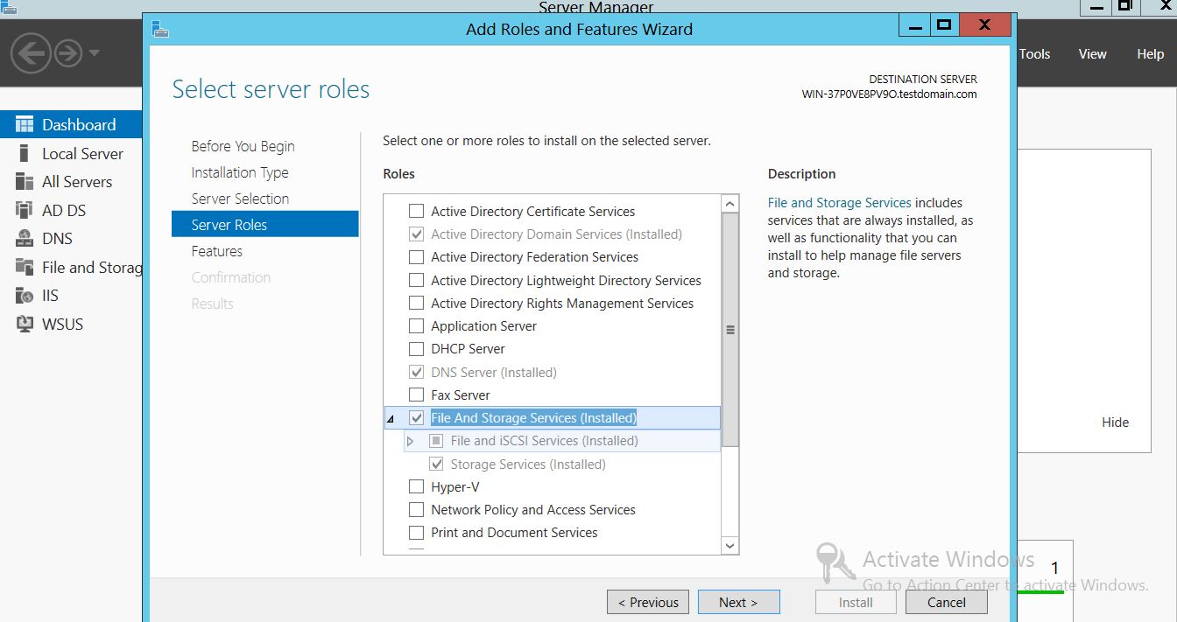Open the DNS role icon

pyautogui.click(x=25, y=239)
